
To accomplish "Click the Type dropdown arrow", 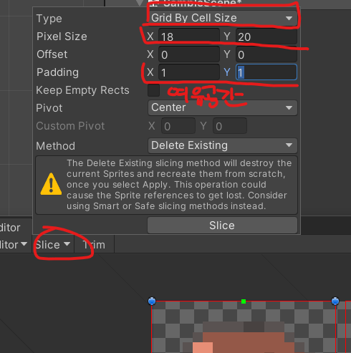I will pos(289,18).
